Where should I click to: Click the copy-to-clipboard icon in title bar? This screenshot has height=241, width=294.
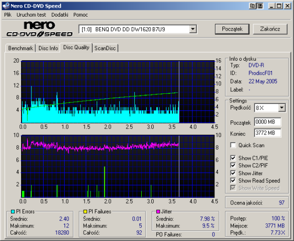252,6
